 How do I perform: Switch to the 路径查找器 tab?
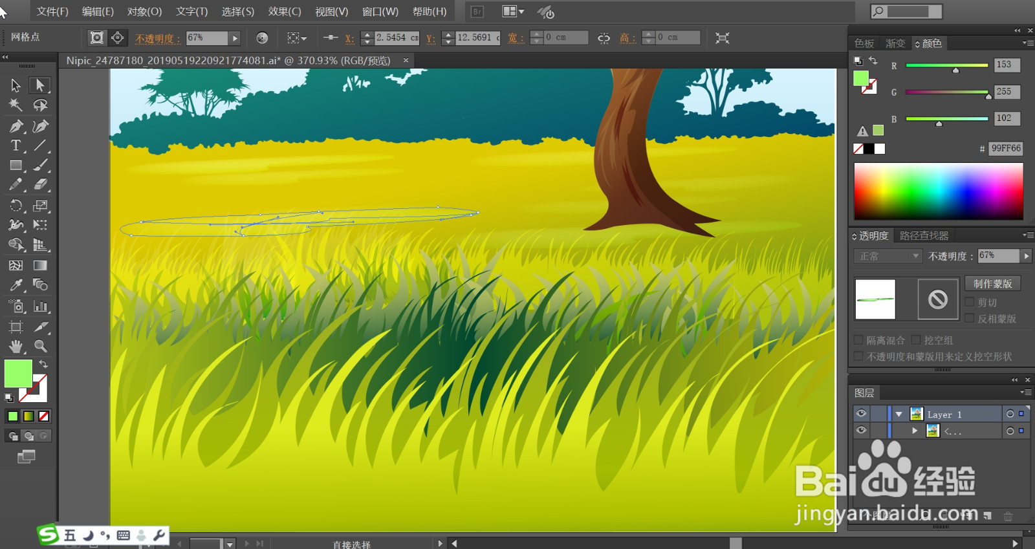pos(924,236)
